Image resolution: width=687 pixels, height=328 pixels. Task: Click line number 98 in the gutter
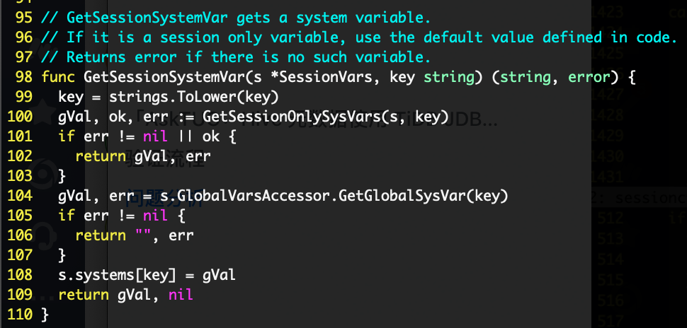23,78
